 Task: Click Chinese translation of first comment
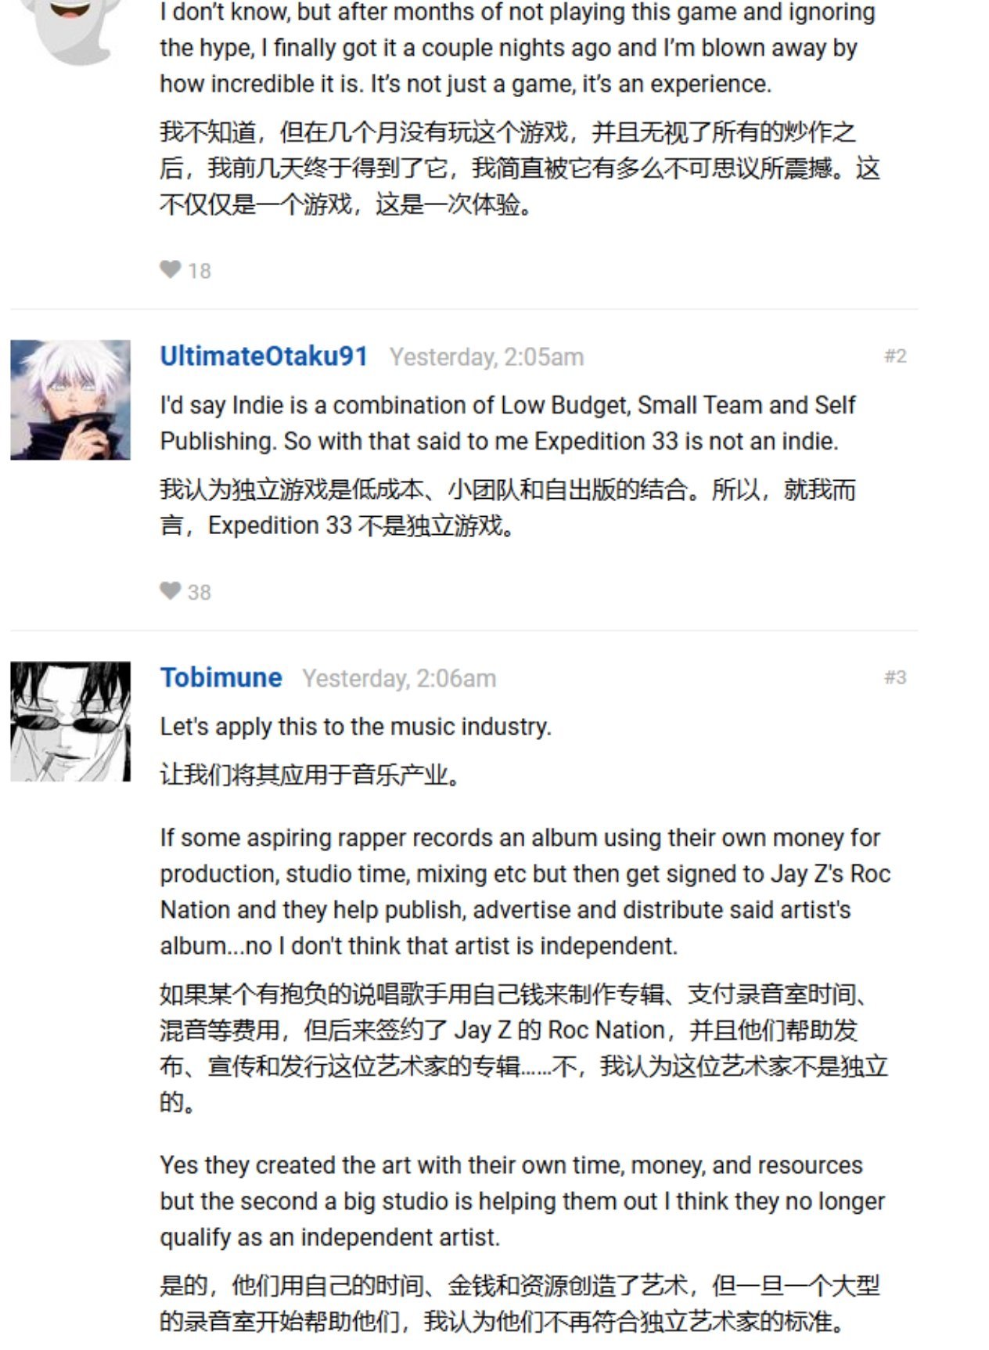[x=520, y=168]
